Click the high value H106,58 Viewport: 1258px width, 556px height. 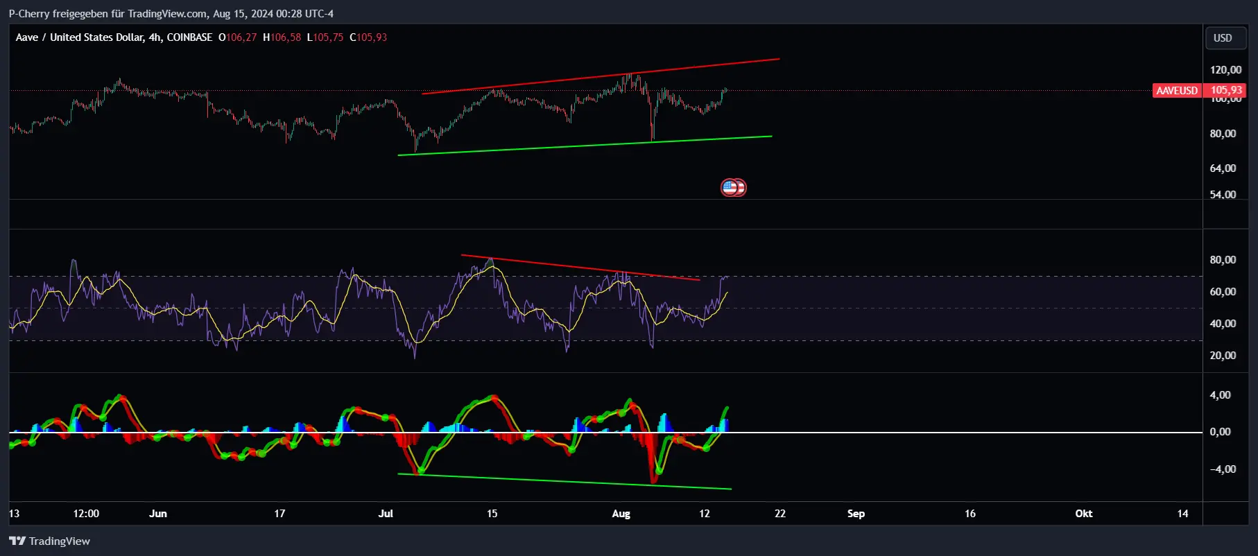point(282,37)
